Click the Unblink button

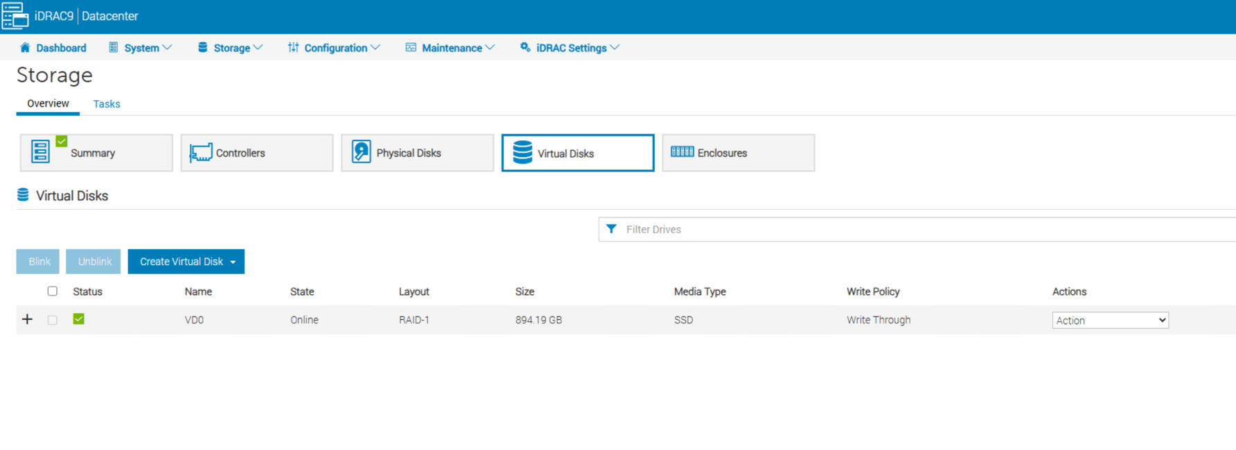[x=94, y=262]
